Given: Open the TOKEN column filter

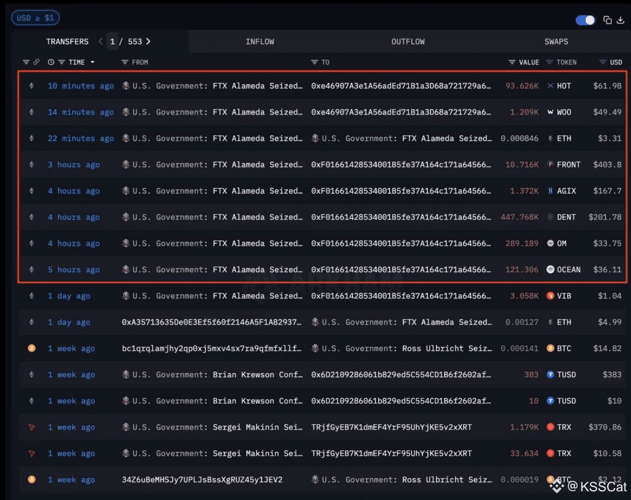Looking at the screenshot, I should pos(550,62).
